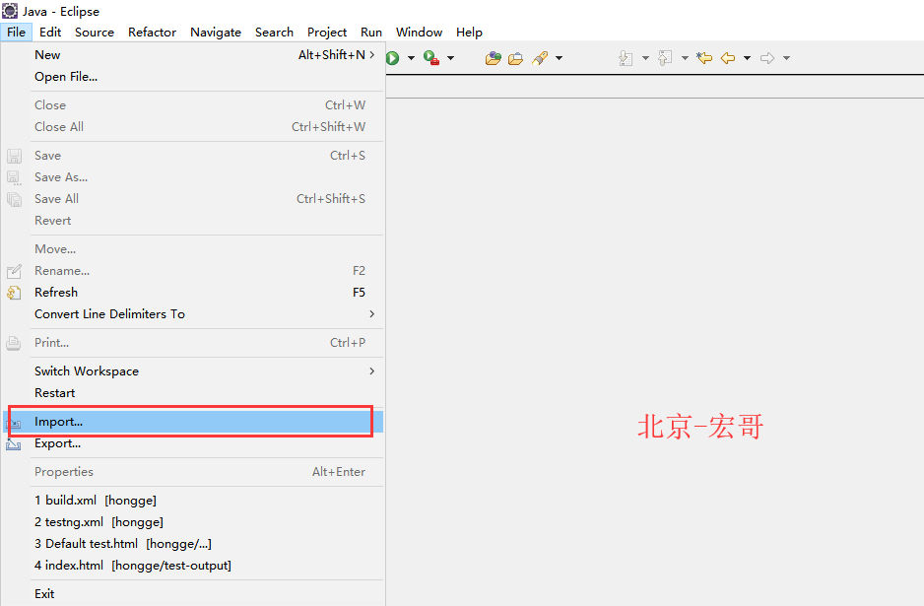Choose Open File... from File menu

coord(193,77)
